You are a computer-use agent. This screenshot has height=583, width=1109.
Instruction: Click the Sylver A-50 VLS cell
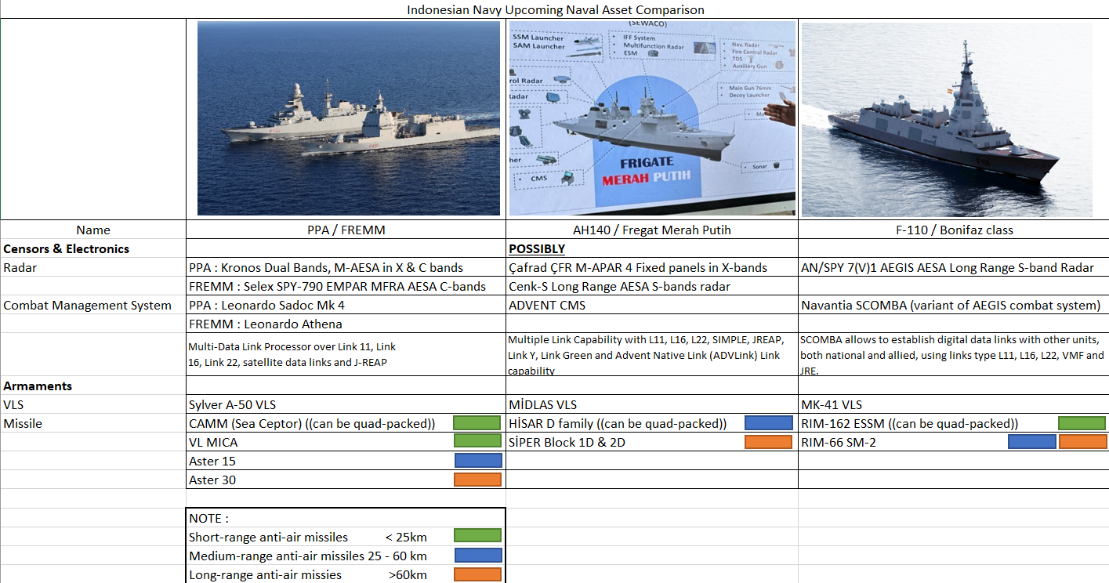[x=233, y=404]
